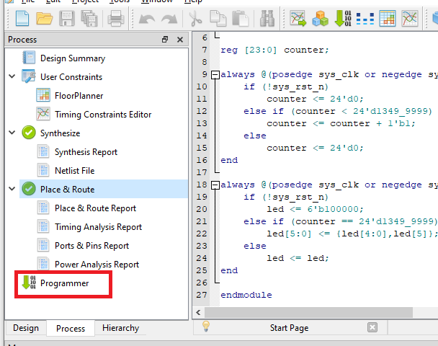
Task: Collapse the Synthesize tree node
Action: (x=12, y=133)
